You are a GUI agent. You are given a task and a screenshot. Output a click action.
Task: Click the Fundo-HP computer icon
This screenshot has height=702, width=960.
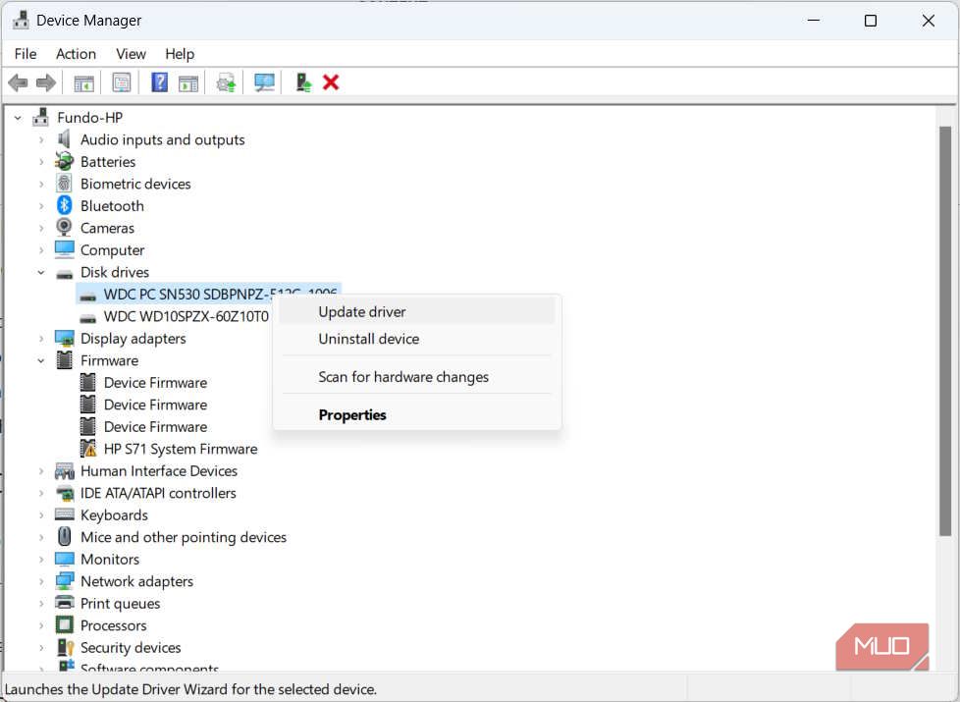pyautogui.click(x=41, y=117)
